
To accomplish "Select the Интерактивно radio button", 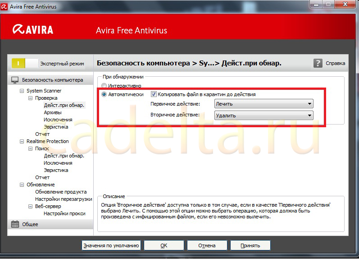I will coord(104,86).
